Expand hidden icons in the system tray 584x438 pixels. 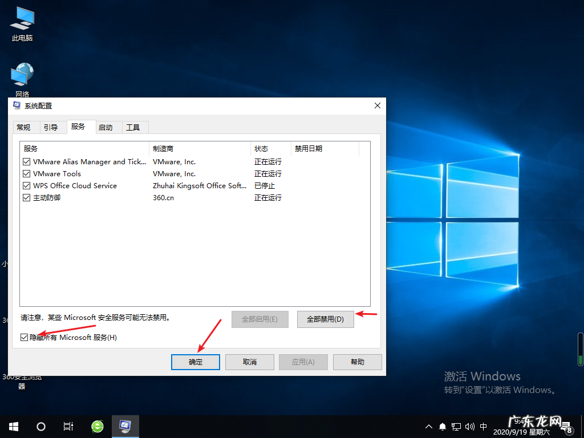pyautogui.click(x=428, y=426)
